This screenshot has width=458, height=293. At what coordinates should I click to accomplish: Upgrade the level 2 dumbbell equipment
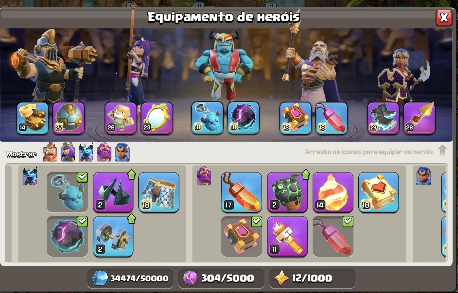coord(113,237)
